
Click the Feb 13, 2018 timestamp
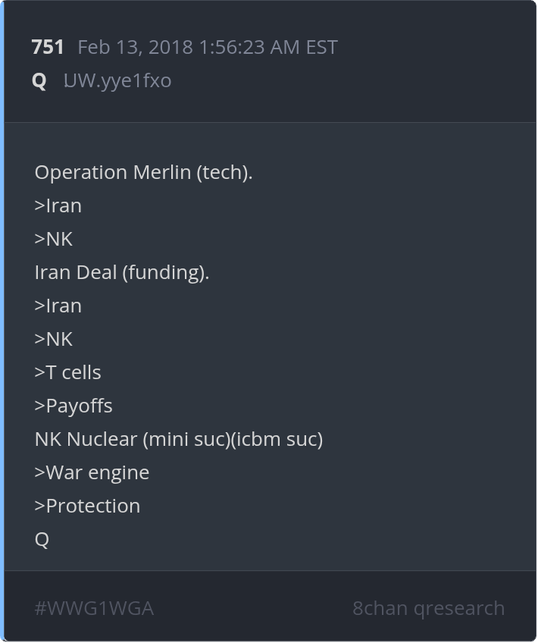click(208, 47)
